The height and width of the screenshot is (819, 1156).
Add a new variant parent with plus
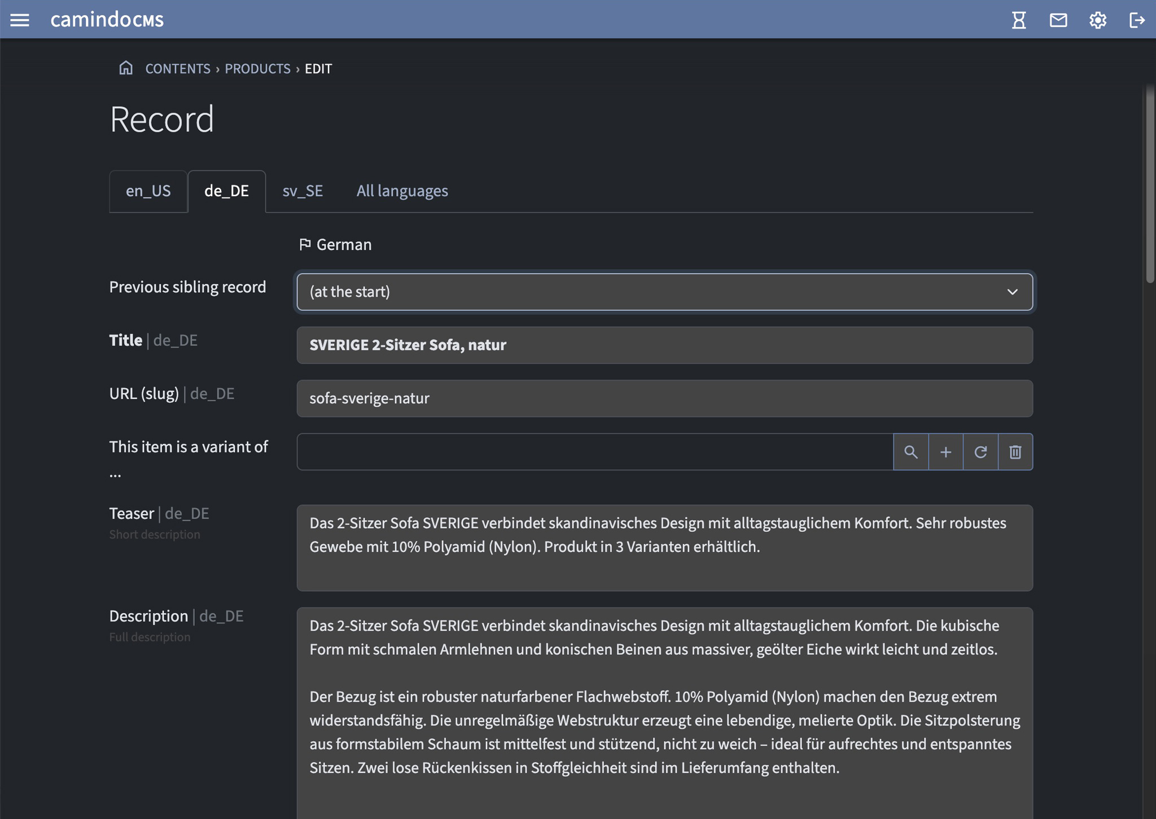tap(945, 452)
